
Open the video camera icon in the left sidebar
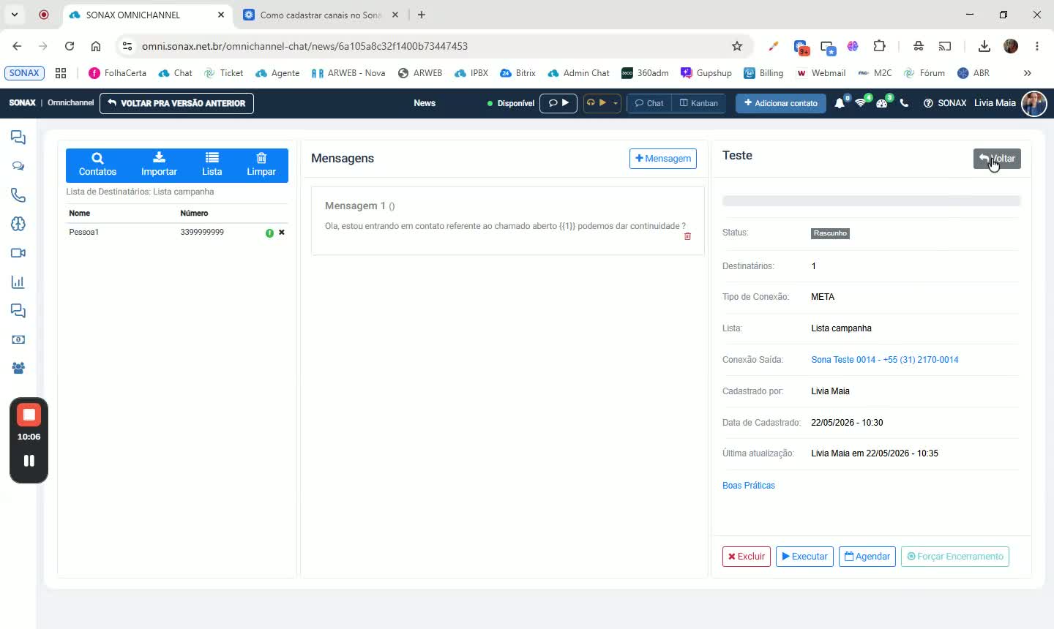(x=18, y=253)
